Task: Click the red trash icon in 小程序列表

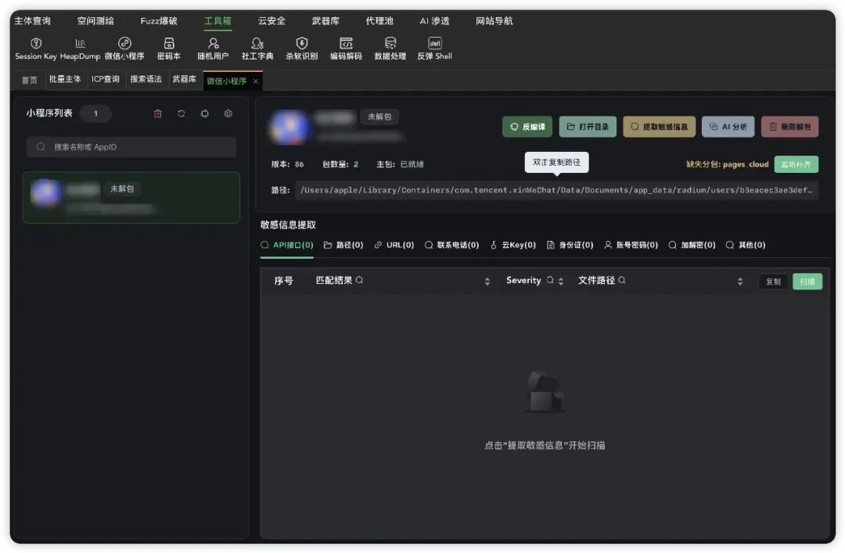Action: (157, 113)
